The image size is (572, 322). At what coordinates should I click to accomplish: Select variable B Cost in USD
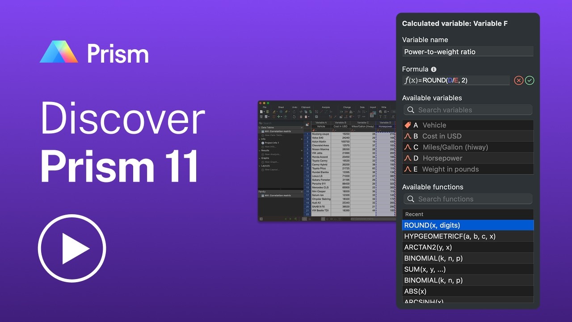pyautogui.click(x=468, y=136)
